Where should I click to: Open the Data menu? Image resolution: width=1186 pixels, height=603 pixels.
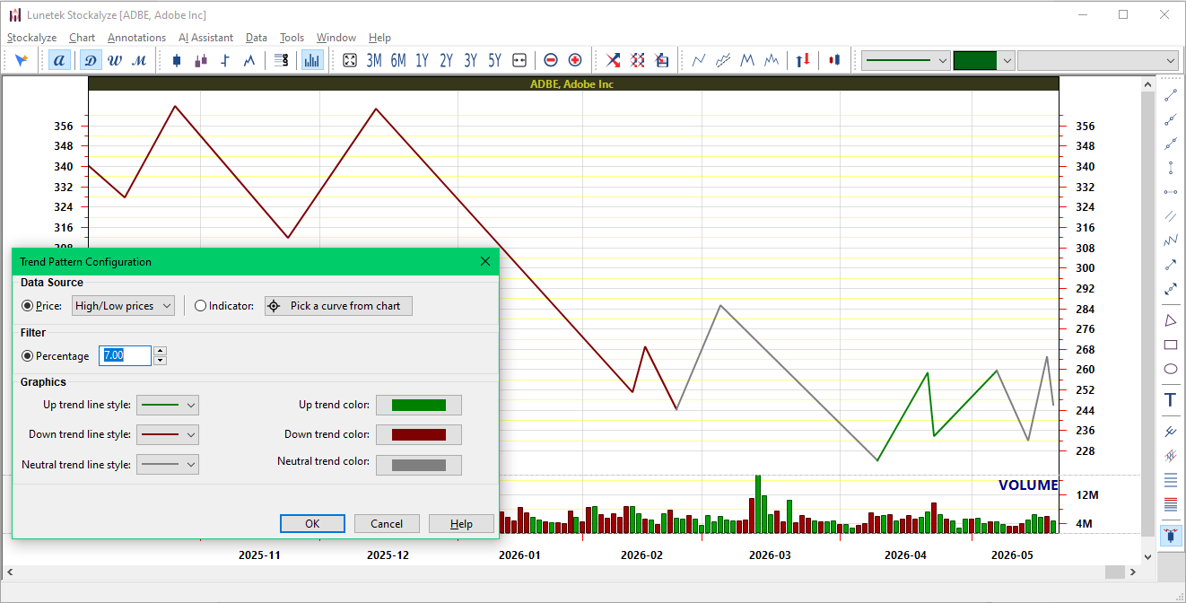click(x=256, y=38)
